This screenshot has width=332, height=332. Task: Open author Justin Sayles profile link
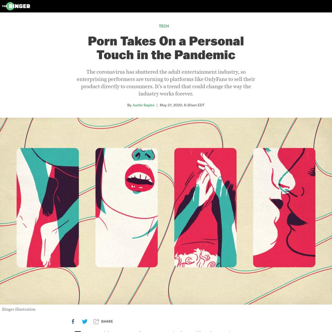tap(143, 105)
